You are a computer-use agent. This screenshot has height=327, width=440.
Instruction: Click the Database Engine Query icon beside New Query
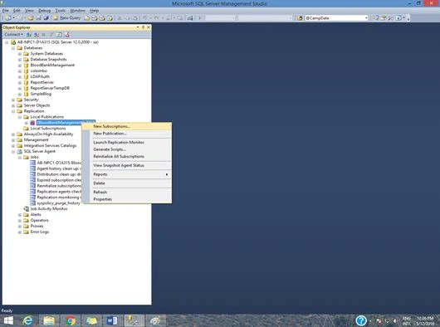(x=87, y=18)
